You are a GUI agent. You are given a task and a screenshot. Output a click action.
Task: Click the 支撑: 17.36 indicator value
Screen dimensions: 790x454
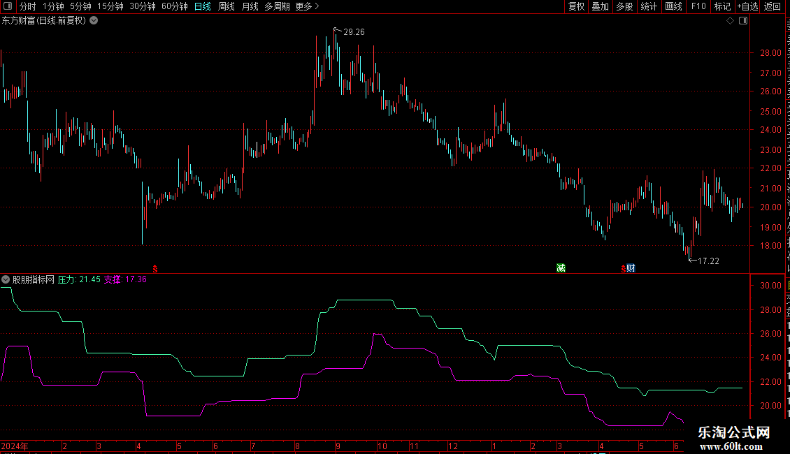[x=125, y=279]
